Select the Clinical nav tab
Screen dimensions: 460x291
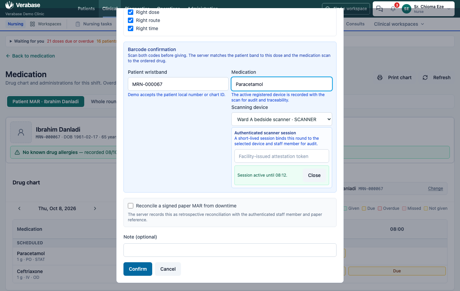(110, 8)
